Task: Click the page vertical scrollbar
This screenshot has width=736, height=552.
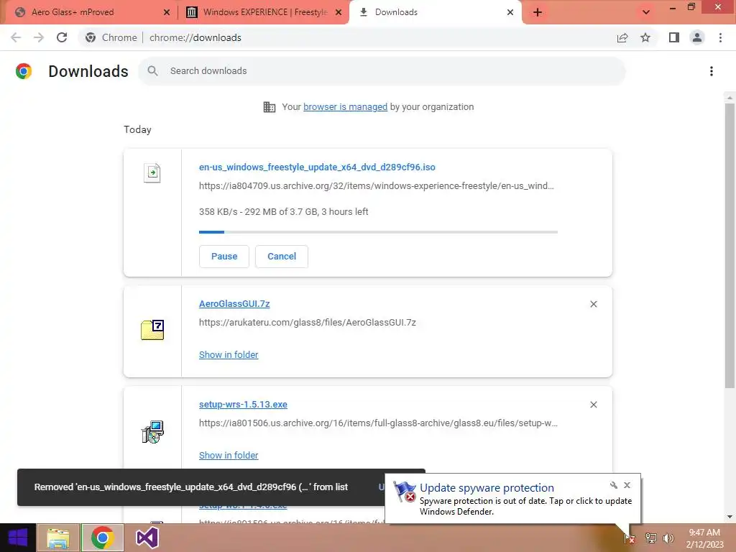Action: 730,244
